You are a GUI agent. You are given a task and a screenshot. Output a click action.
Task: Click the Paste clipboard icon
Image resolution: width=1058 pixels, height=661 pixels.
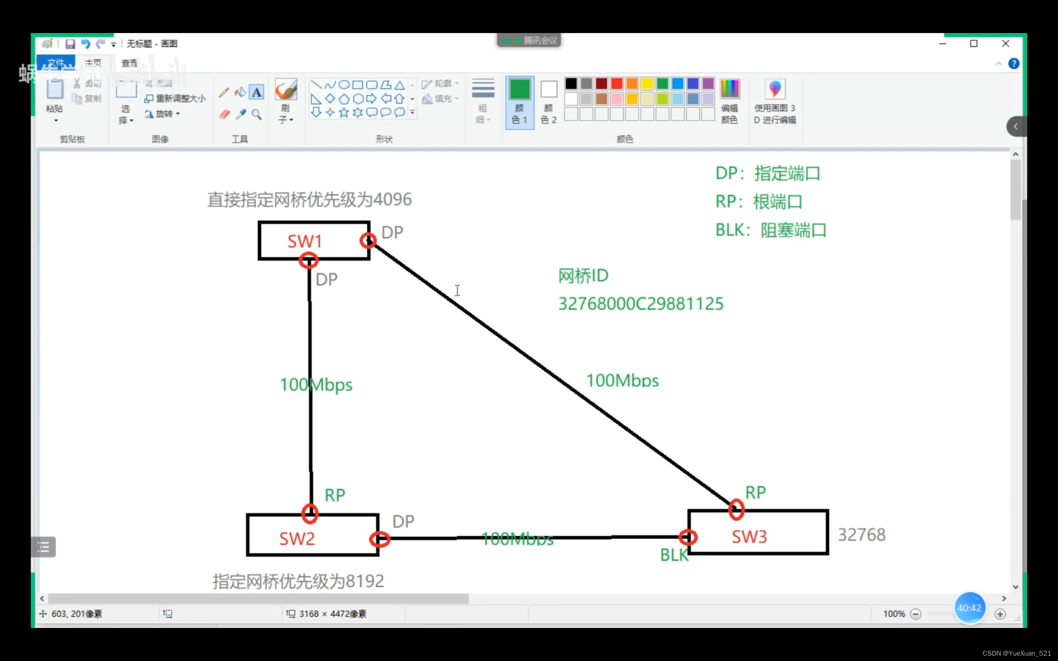(55, 90)
